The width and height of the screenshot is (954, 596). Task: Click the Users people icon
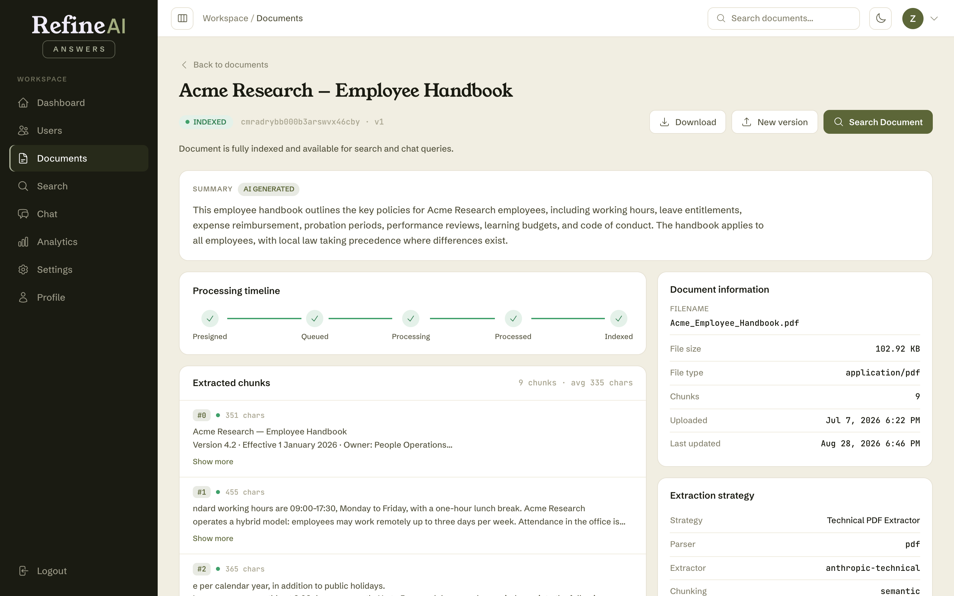23,130
